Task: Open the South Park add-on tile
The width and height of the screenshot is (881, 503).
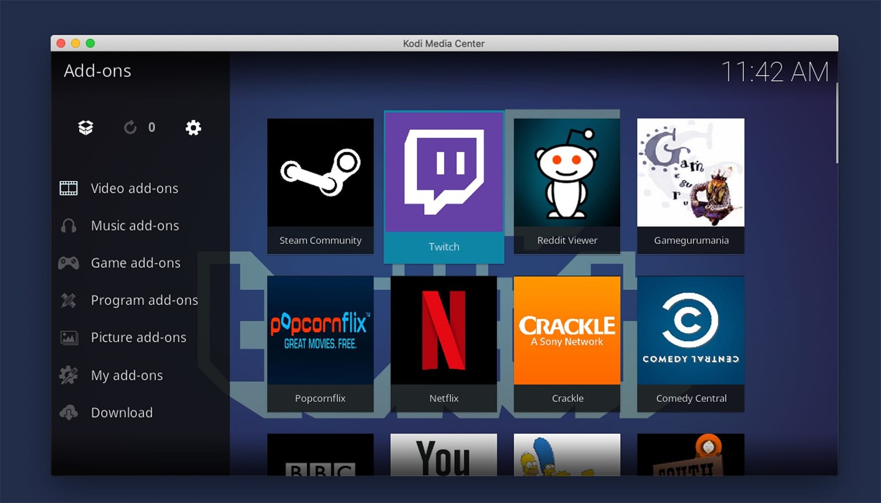Action: pos(691,454)
